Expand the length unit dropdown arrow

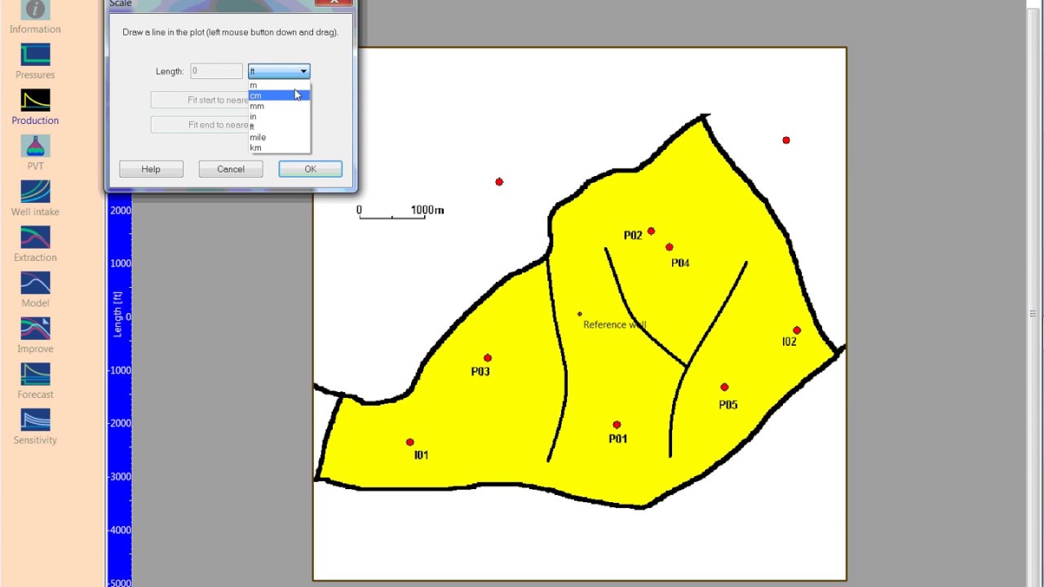[303, 72]
